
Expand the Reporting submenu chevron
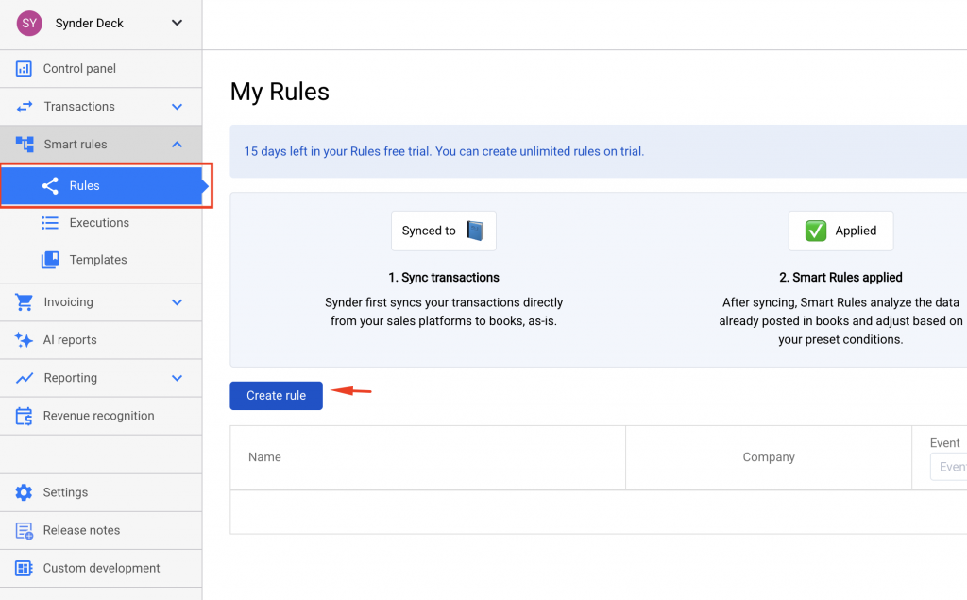(177, 378)
